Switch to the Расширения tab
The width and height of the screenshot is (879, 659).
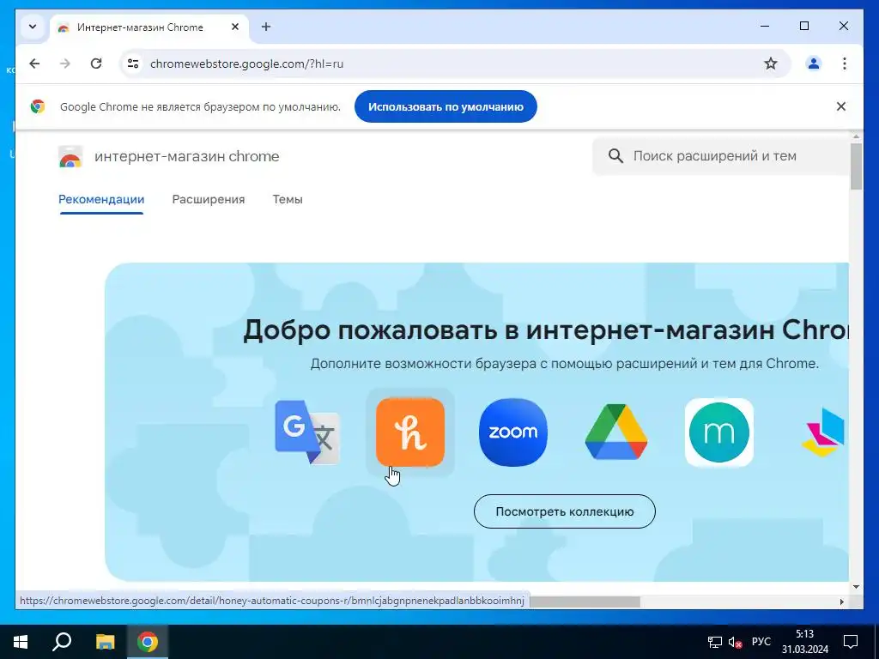click(x=209, y=199)
